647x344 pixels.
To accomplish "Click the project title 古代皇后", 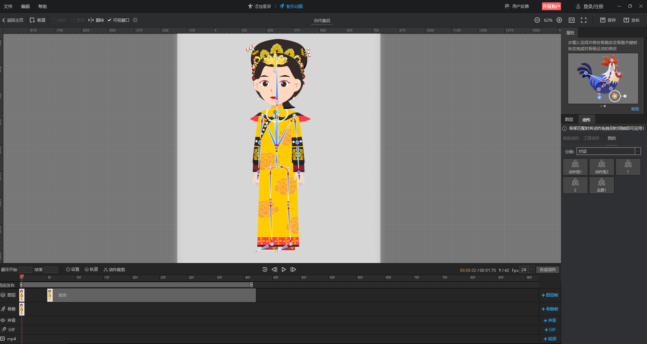I will pos(322,21).
